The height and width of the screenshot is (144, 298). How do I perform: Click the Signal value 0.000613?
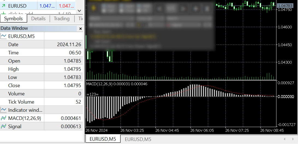click(71, 127)
